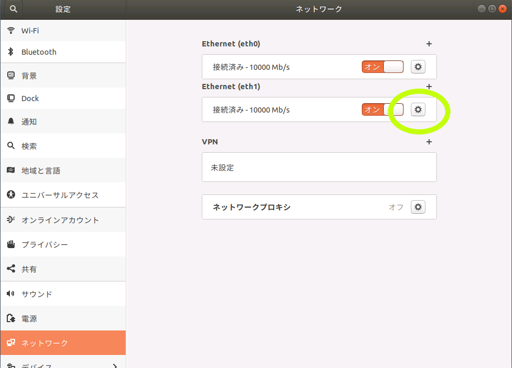This screenshot has width=512, height=368.
Task: Select the 背景 sidebar entry
Action: [63, 76]
